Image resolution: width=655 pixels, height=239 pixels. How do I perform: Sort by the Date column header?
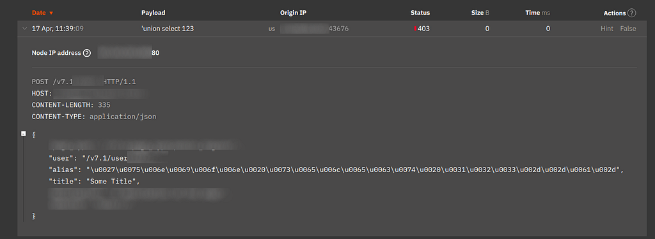pos(39,13)
